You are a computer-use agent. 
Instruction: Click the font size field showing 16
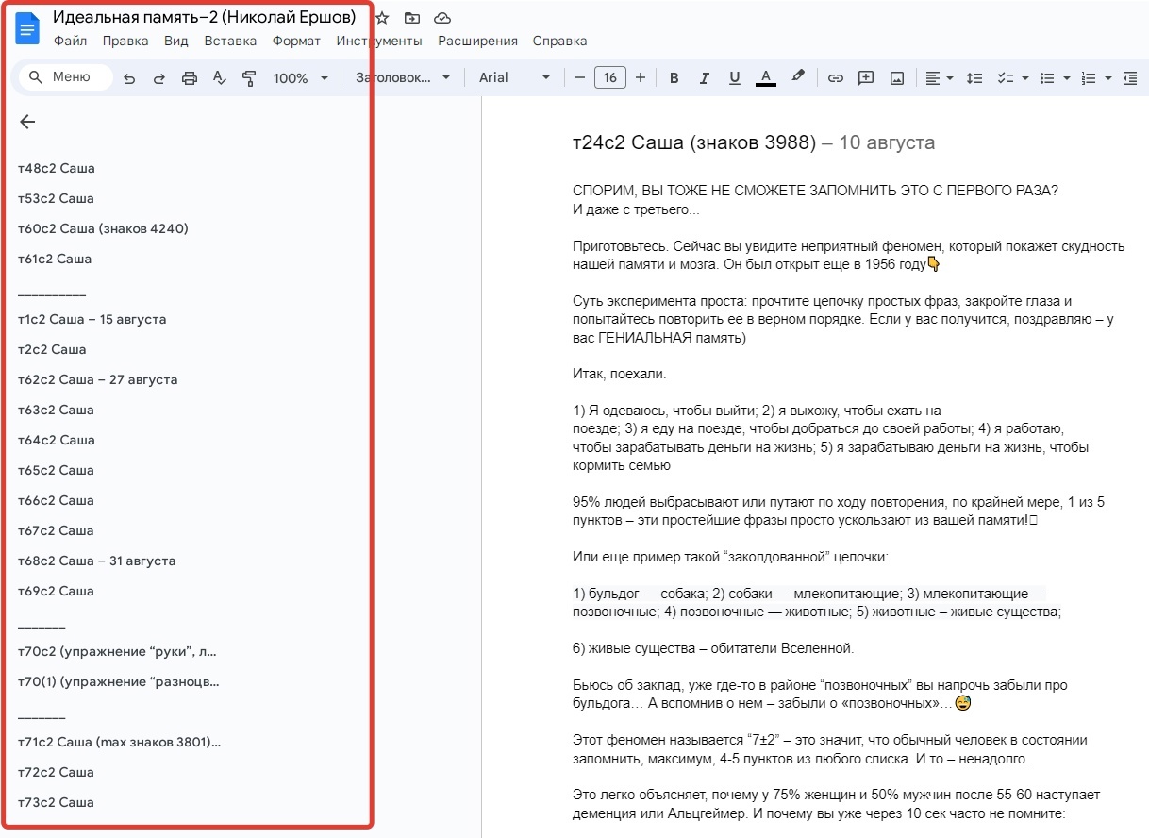pyautogui.click(x=610, y=77)
